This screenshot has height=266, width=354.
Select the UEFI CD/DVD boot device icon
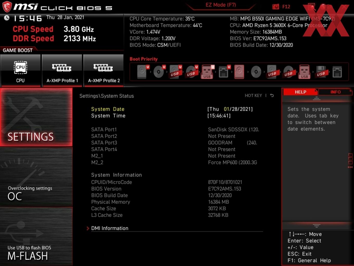(159, 72)
